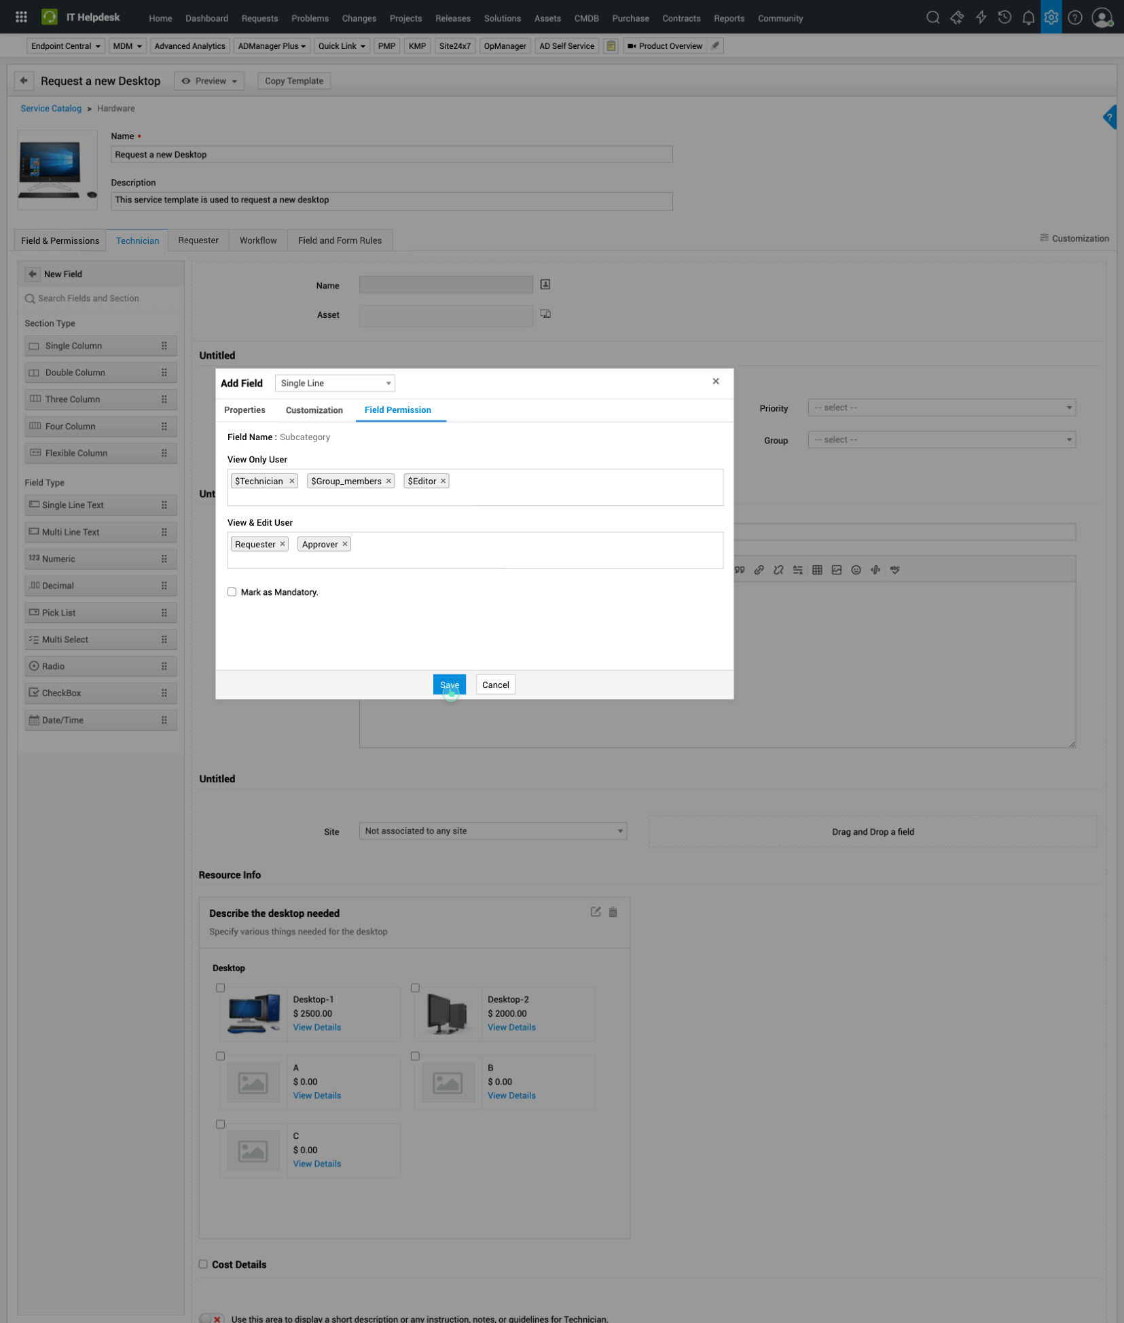Open the apps grid launcher icon

(21, 17)
